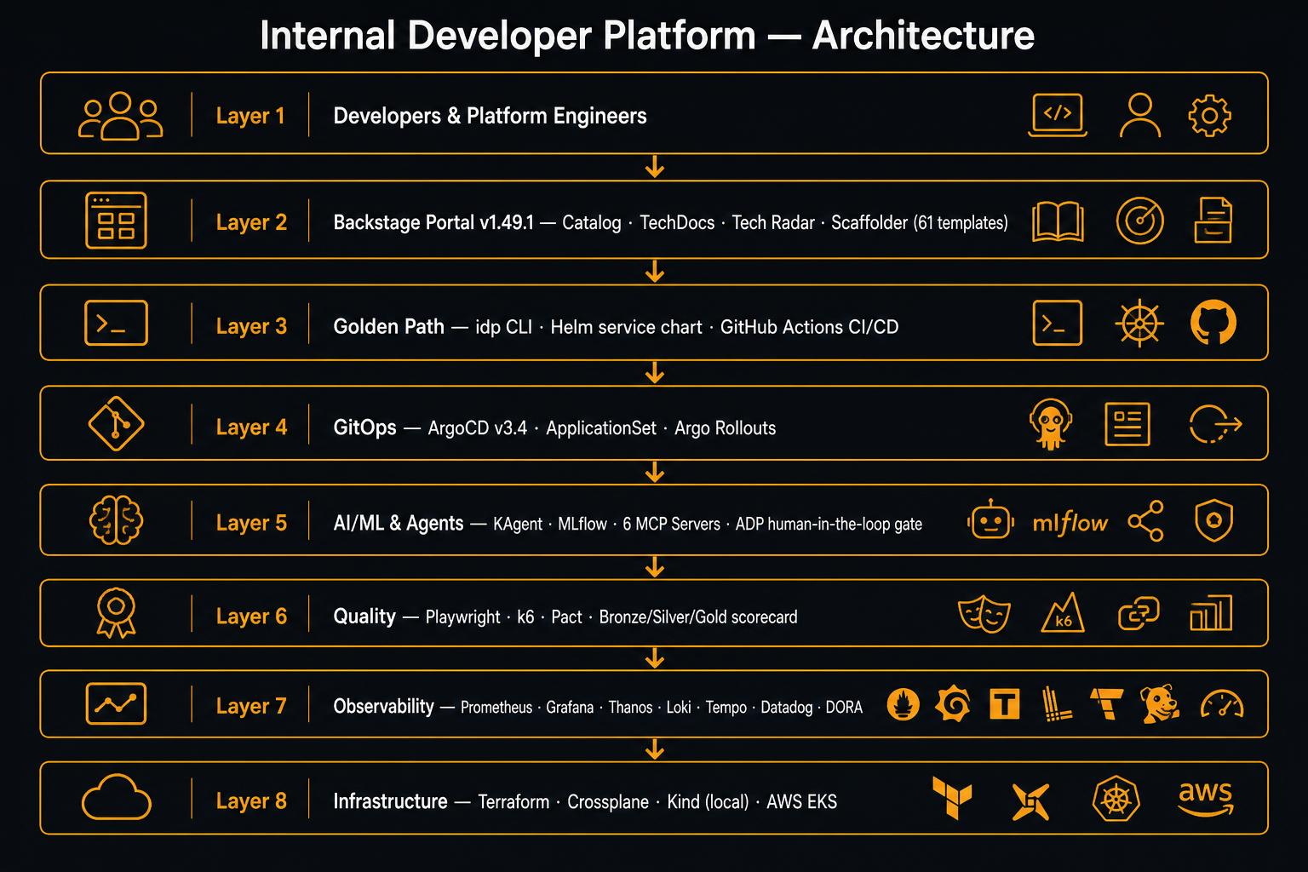Viewport: 1308px width, 872px height.
Task: Select the ApplicationSet list document icon
Action: click(1127, 424)
